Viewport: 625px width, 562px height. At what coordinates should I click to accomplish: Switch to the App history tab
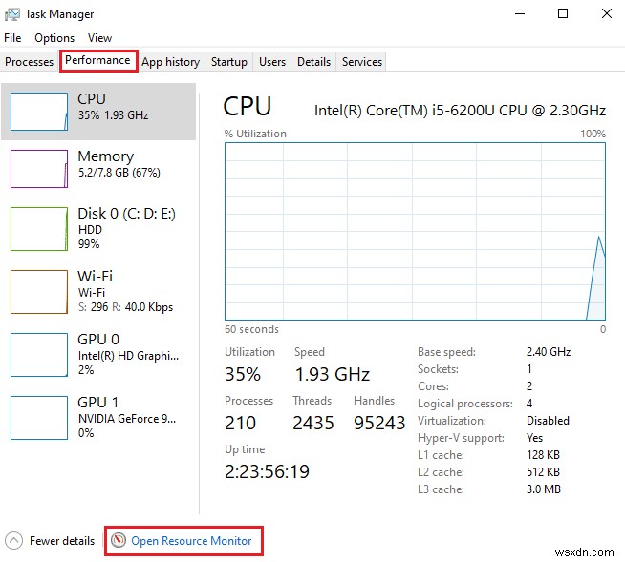171,62
